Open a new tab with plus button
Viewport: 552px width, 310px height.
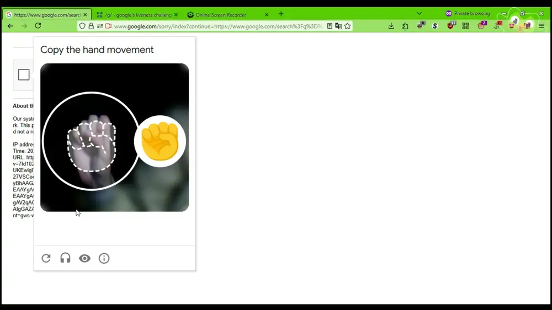[x=281, y=14]
